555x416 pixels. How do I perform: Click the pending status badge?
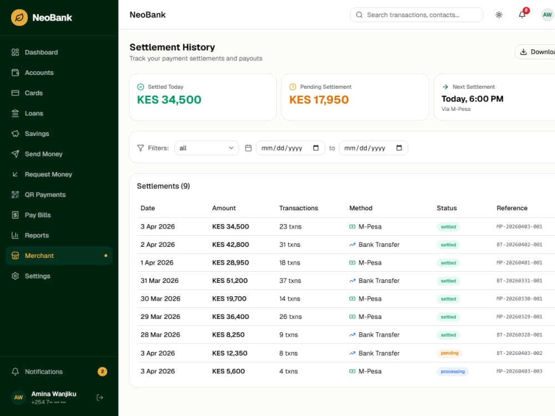pyautogui.click(x=450, y=353)
